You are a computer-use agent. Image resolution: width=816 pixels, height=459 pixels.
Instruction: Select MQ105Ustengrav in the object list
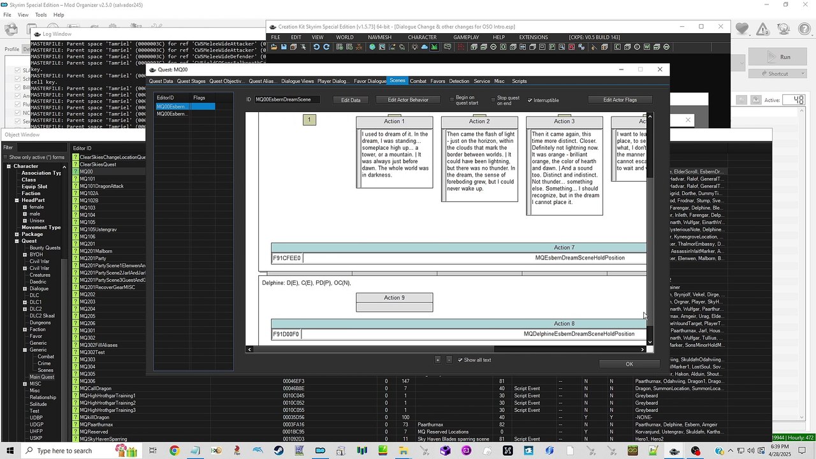click(x=98, y=229)
